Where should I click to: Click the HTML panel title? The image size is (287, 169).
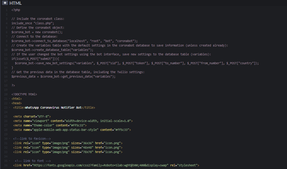(15, 3)
